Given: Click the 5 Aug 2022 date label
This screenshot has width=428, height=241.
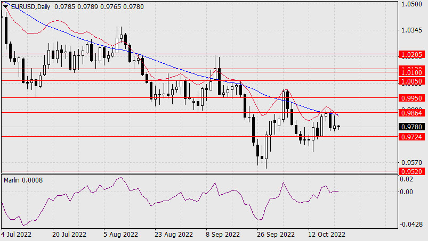Looking at the screenshot, I should (120, 235).
